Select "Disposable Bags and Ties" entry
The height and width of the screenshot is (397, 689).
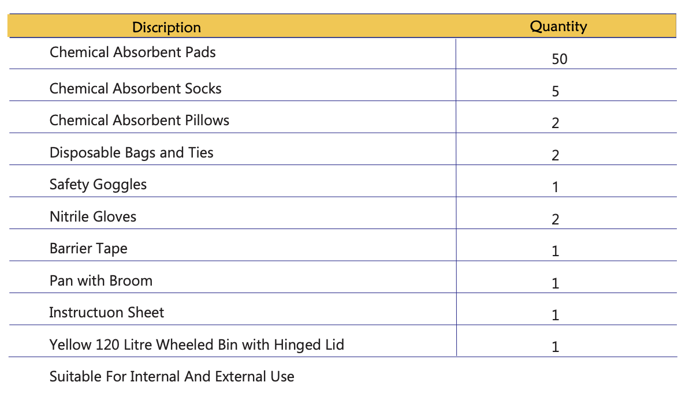[x=132, y=153]
